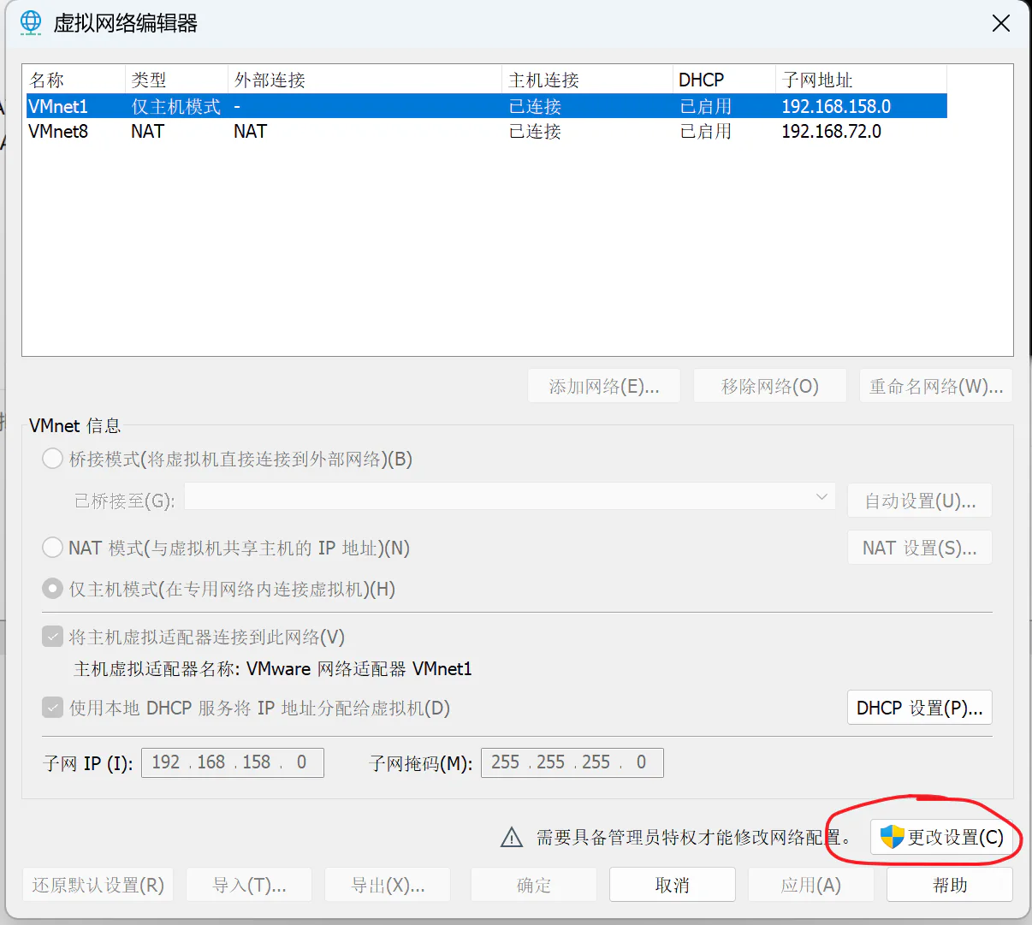Click 已连接 cell in VMnet8 row
The width and height of the screenshot is (1032, 925).
pos(535,131)
